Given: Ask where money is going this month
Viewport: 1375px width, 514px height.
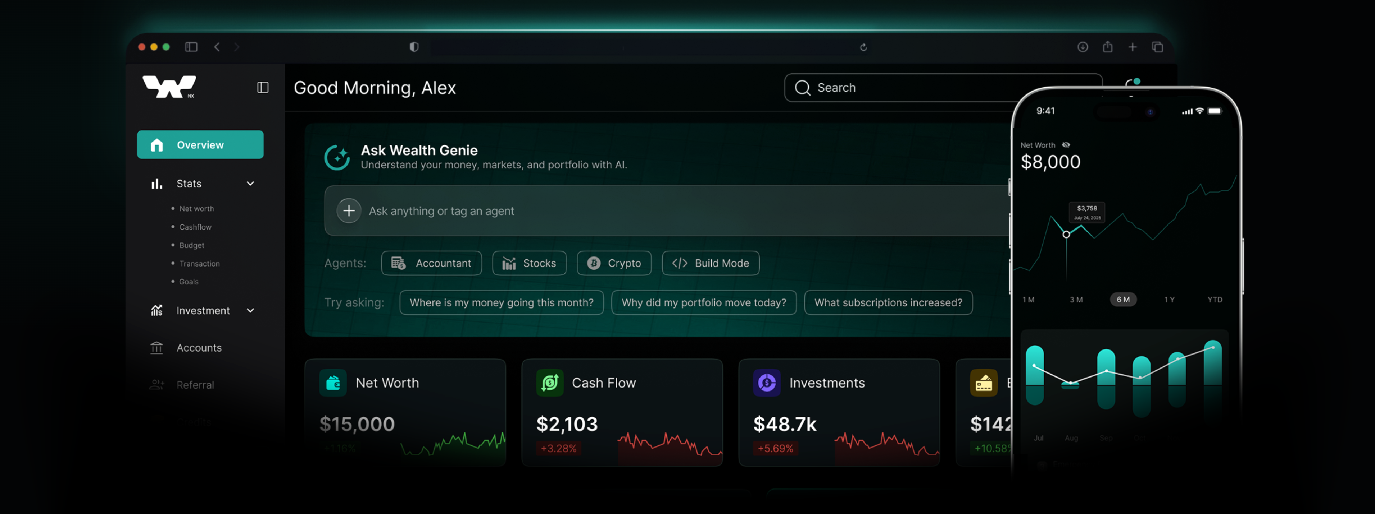Looking at the screenshot, I should point(501,302).
